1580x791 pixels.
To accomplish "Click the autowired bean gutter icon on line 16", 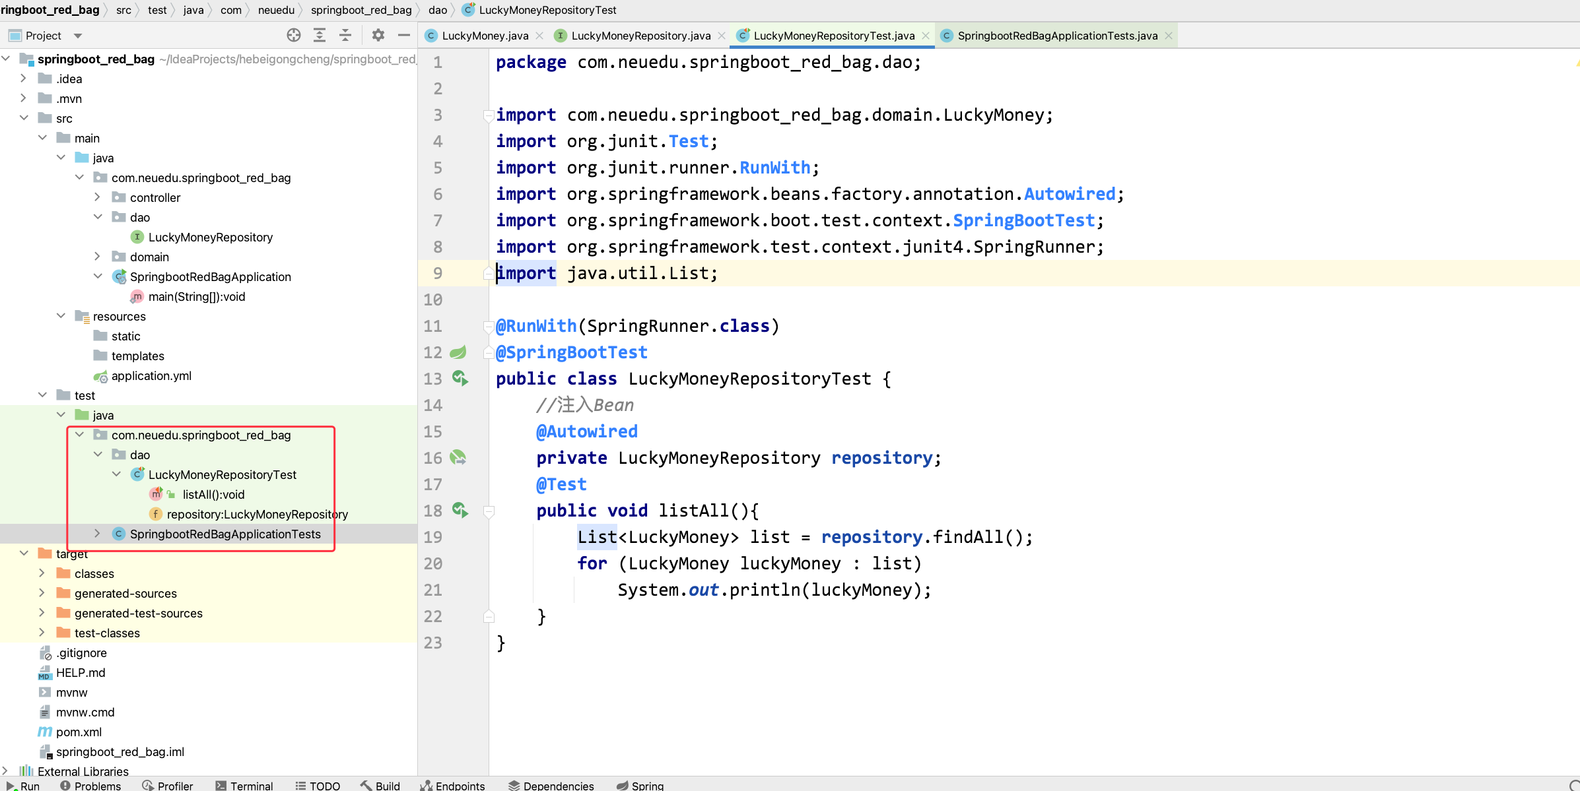I will 458,458.
